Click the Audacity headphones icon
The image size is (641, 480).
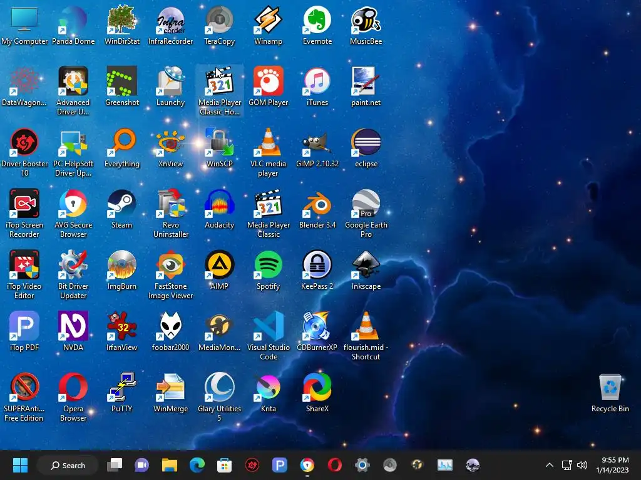pos(220,203)
